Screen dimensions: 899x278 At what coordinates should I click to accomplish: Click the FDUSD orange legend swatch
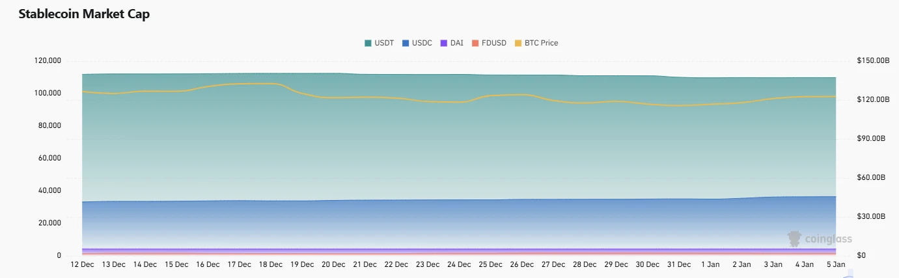pyautogui.click(x=475, y=44)
